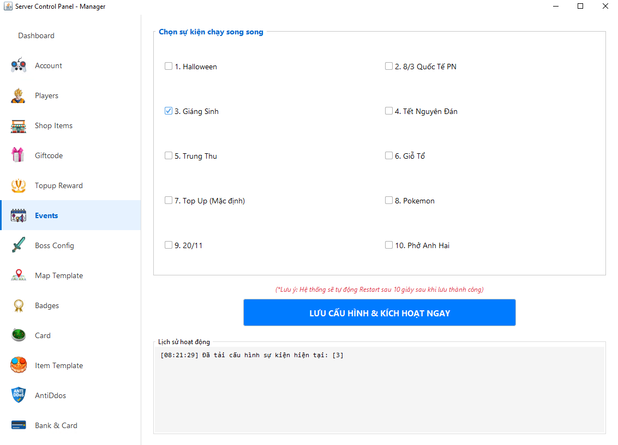Select the Events label in sidebar
The image size is (618, 445).
[46, 215]
